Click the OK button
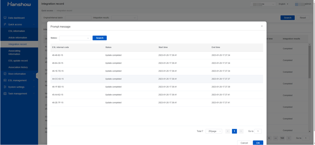The height and width of the screenshot is (145, 315). pyautogui.click(x=258, y=143)
